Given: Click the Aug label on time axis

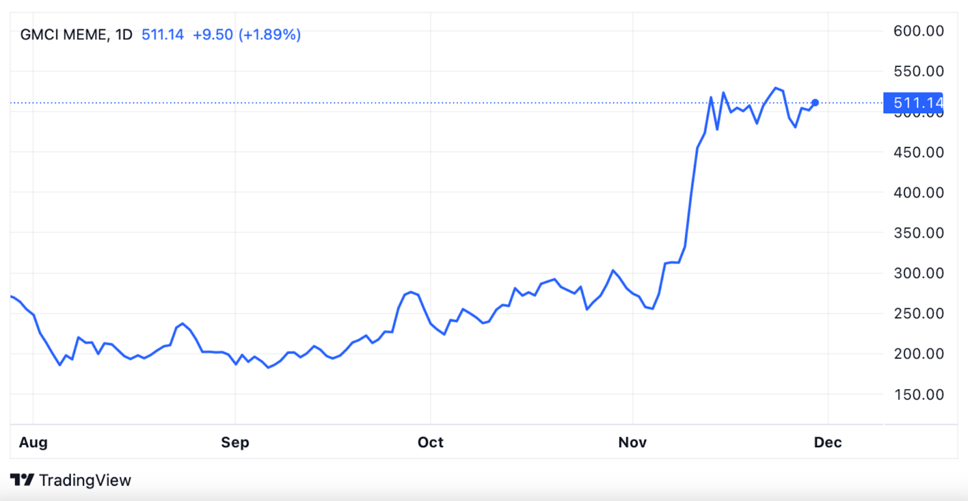Looking at the screenshot, I should coord(33,442).
